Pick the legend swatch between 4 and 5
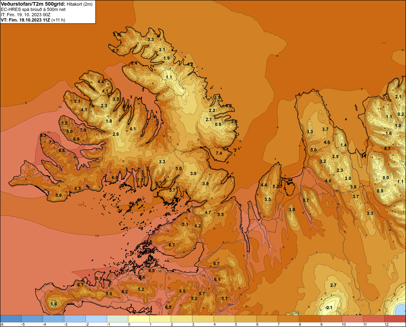406x327 pixels. click(x=224, y=319)
